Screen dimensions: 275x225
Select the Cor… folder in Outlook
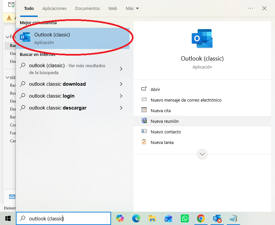pyautogui.click(x=13, y=125)
